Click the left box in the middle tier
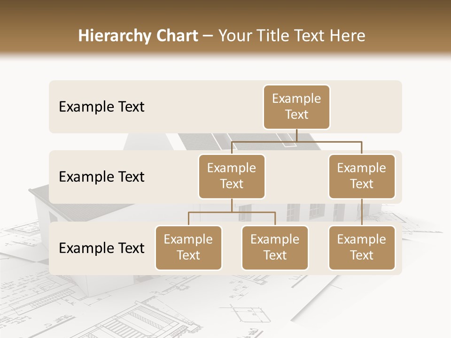The height and width of the screenshot is (338, 451). tap(232, 177)
